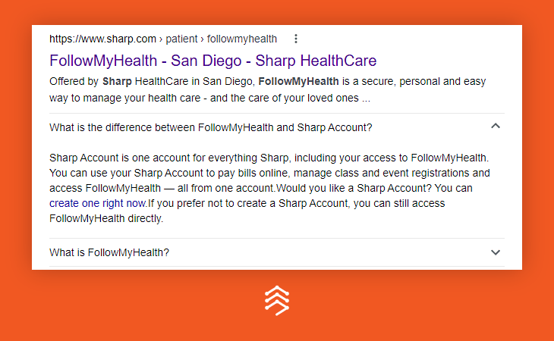Select the 'followmyhealth' breadcrumb segment
This screenshot has width=554, height=341.
242,39
